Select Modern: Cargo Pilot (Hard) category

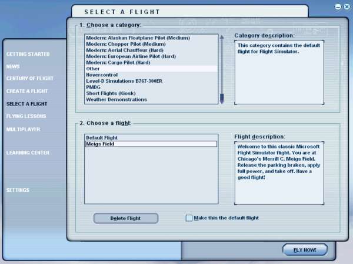tap(151, 62)
